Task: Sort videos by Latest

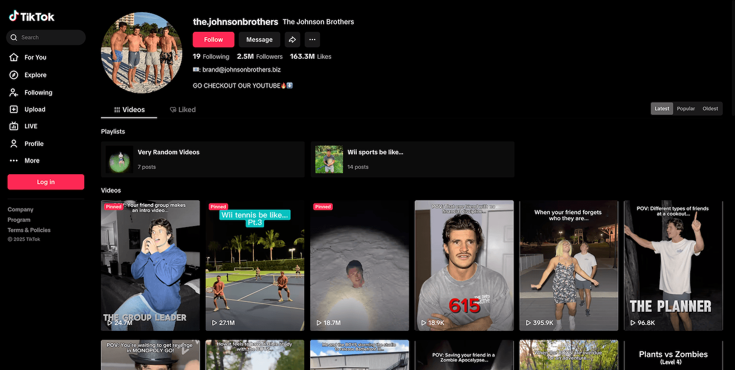Action: point(661,109)
